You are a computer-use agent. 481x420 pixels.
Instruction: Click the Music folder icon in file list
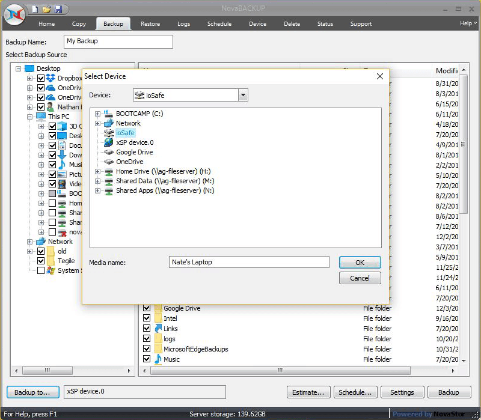(x=158, y=359)
